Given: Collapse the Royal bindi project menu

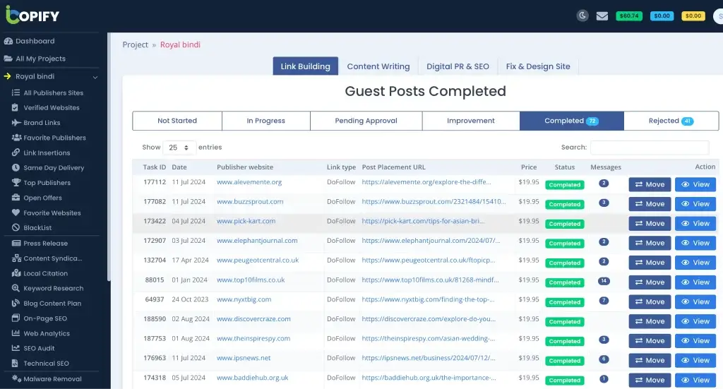Looking at the screenshot, I should point(95,77).
